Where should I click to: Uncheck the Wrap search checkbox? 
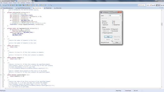111,29
